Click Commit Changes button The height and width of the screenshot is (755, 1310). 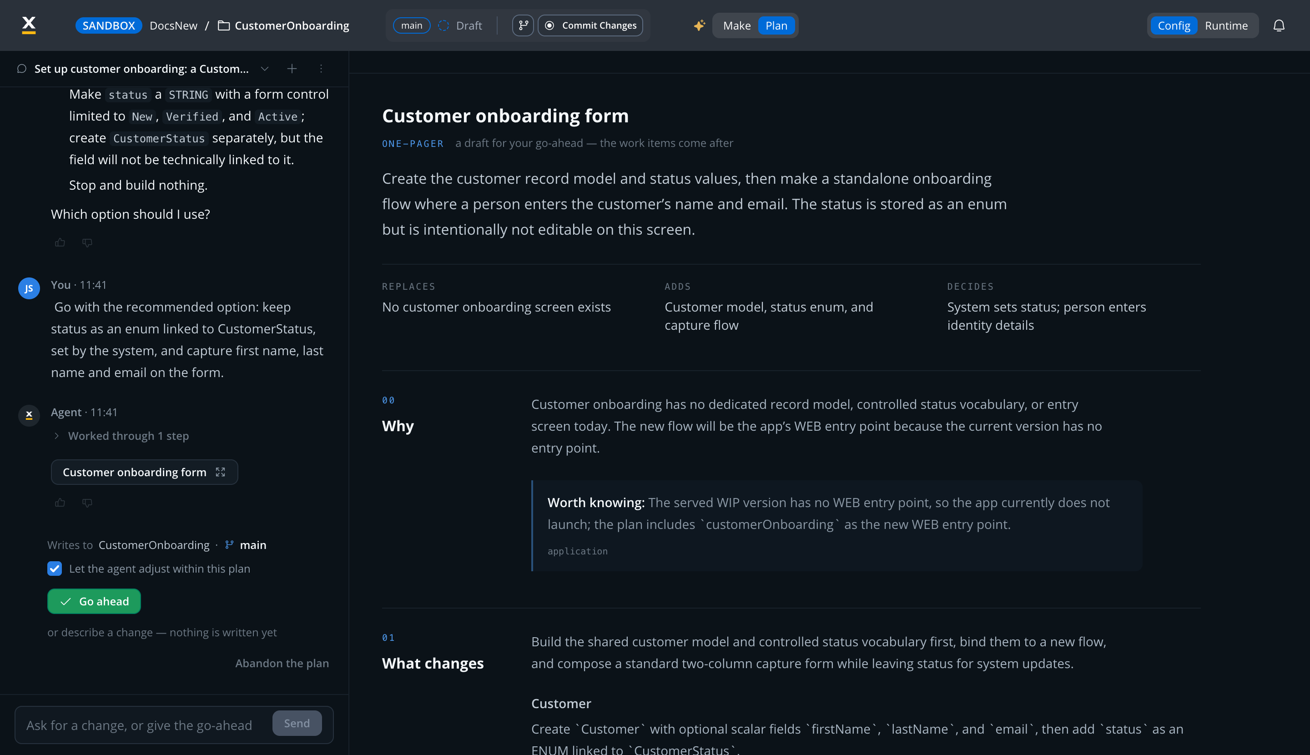tap(590, 25)
